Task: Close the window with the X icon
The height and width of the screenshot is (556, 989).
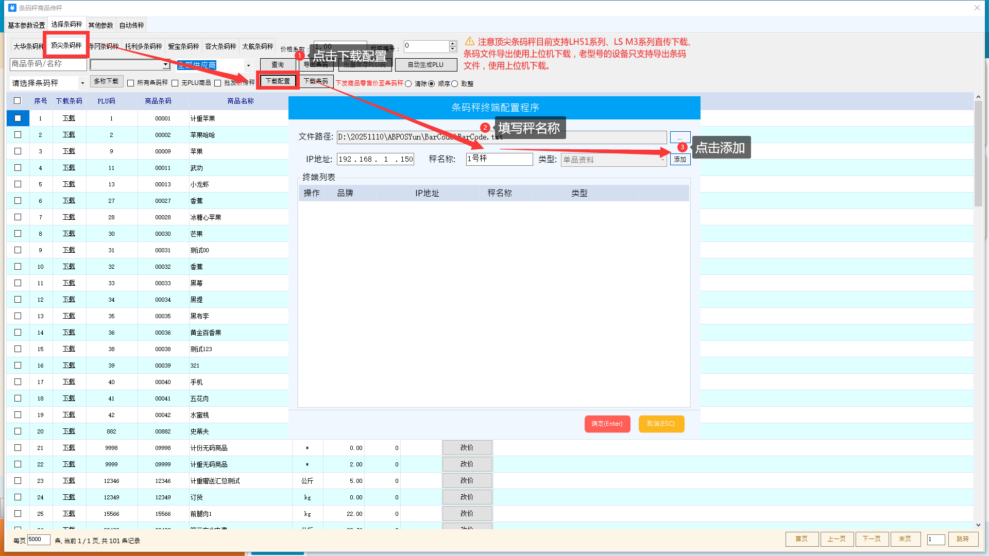Action: [977, 8]
